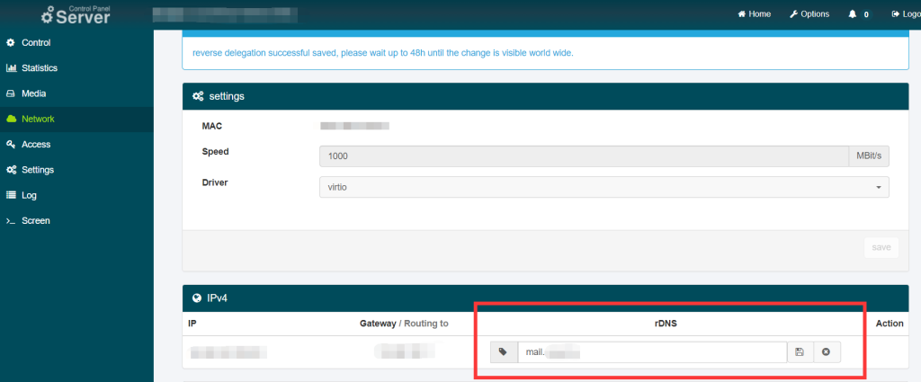Image resolution: width=921 pixels, height=382 pixels.
Task: Click the MBit/s unit label
Action: (869, 156)
